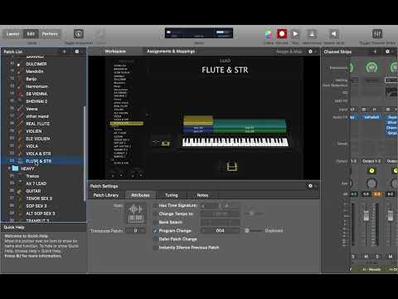
Task: Toggle the Metronome toolbar icon
Action: [x=312, y=34]
